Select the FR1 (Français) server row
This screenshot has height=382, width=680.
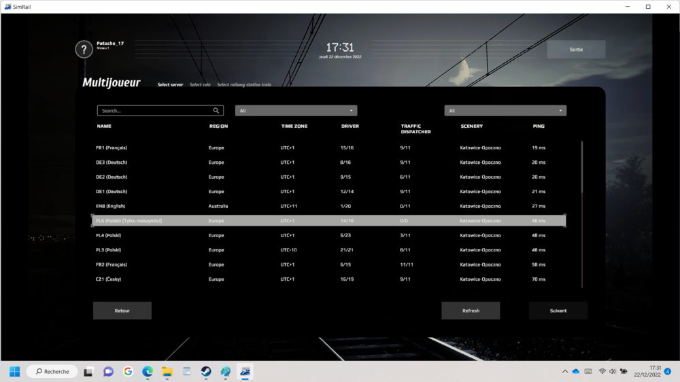tap(328, 148)
